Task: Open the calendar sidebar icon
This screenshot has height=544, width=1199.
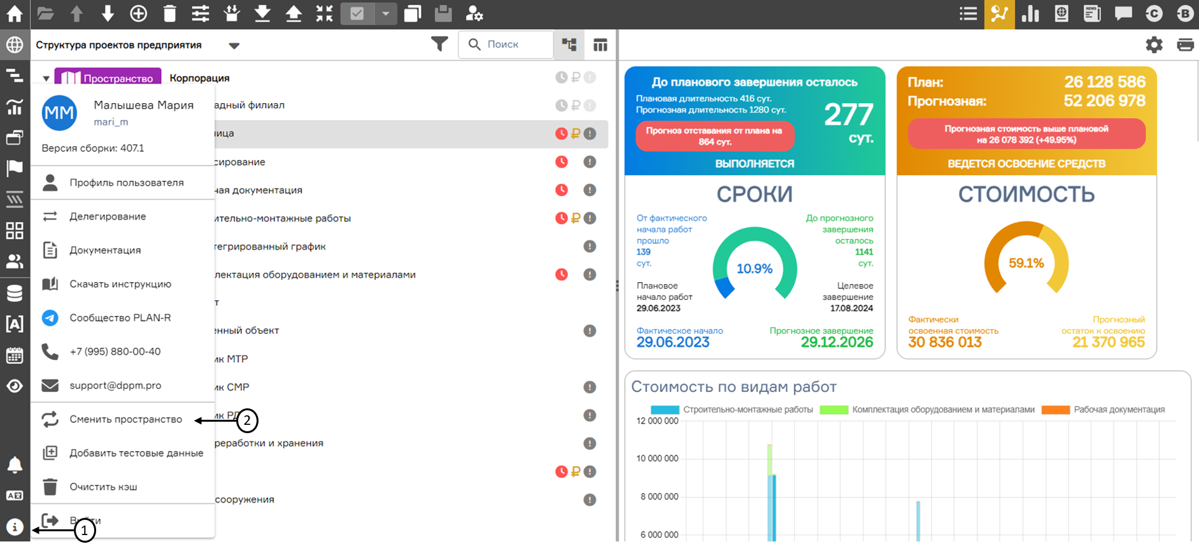Action: pyautogui.click(x=14, y=355)
